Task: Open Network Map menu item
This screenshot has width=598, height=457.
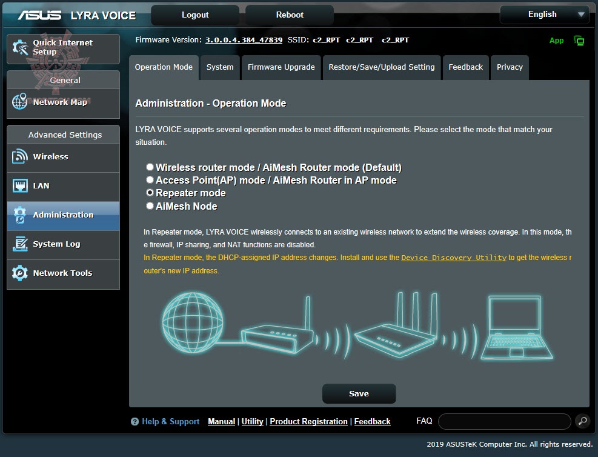Action: click(63, 102)
